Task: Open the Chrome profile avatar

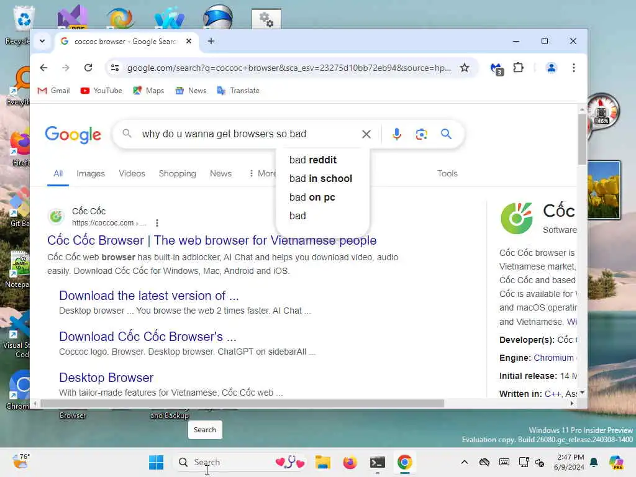Action: pos(552,68)
